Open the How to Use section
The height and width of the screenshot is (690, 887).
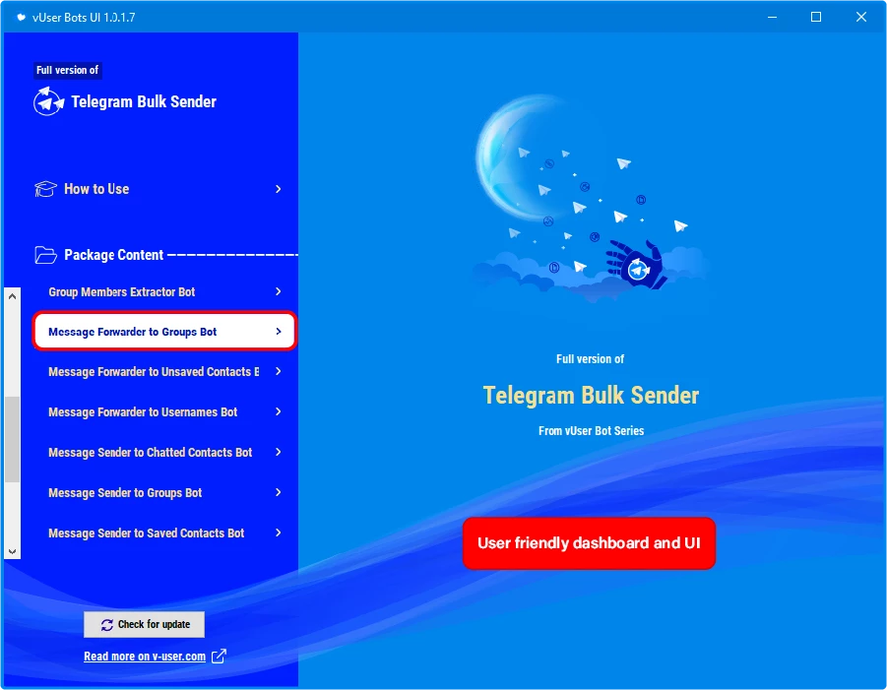(159, 189)
